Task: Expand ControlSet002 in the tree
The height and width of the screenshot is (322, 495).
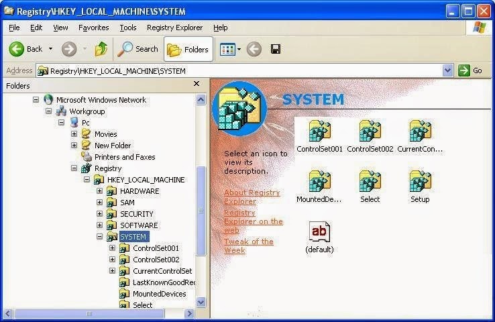Action: tap(112, 259)
